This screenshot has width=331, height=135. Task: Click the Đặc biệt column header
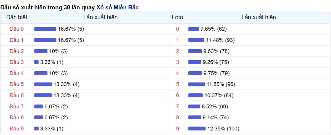tap(17, 17)
